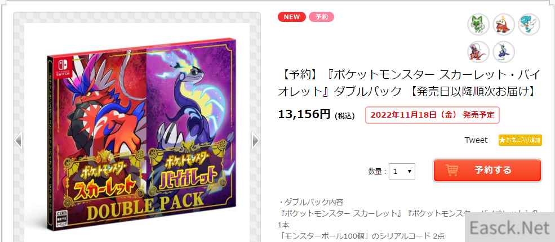The width and height of the screenshot is (555, 242).
Task: Click the Easck.Net watermark
Action: pyautogui.click(x=511, y=228)
